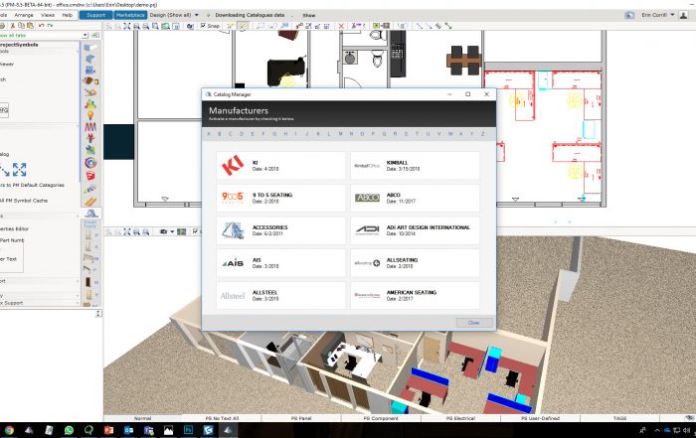Open the Arrange menu

24,15
